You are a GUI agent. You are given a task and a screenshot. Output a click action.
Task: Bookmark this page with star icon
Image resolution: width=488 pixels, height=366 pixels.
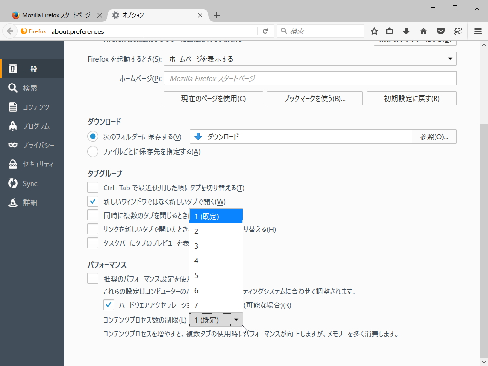[374, 31]
